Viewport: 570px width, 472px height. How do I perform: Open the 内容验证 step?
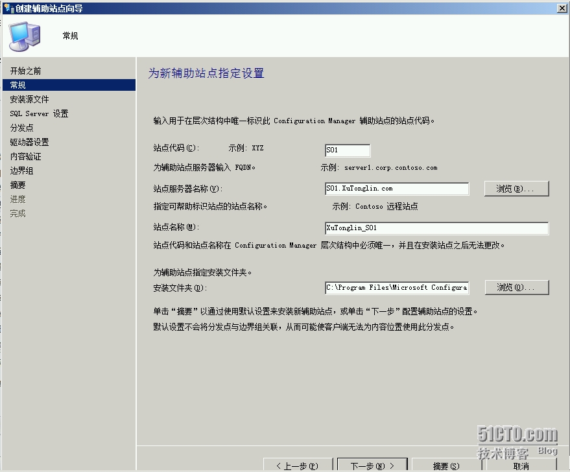[25, 157]
